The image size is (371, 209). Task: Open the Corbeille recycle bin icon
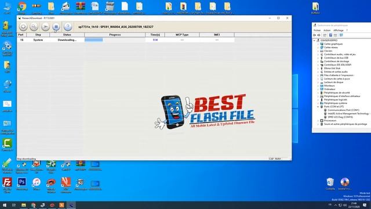tap(330, 184)
